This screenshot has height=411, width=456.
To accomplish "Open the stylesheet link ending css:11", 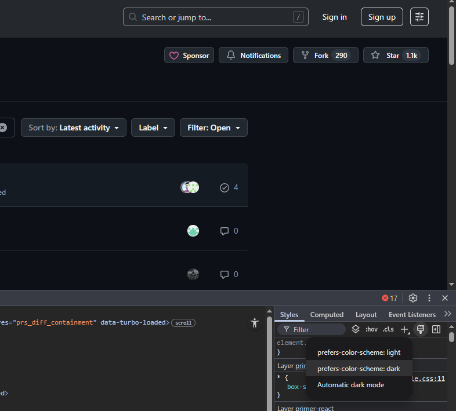I will pos(428,379).
